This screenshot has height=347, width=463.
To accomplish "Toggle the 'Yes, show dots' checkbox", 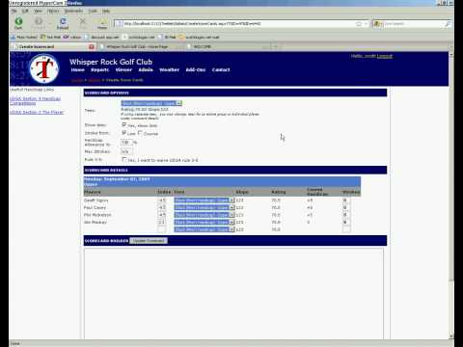I will point(124,125).
